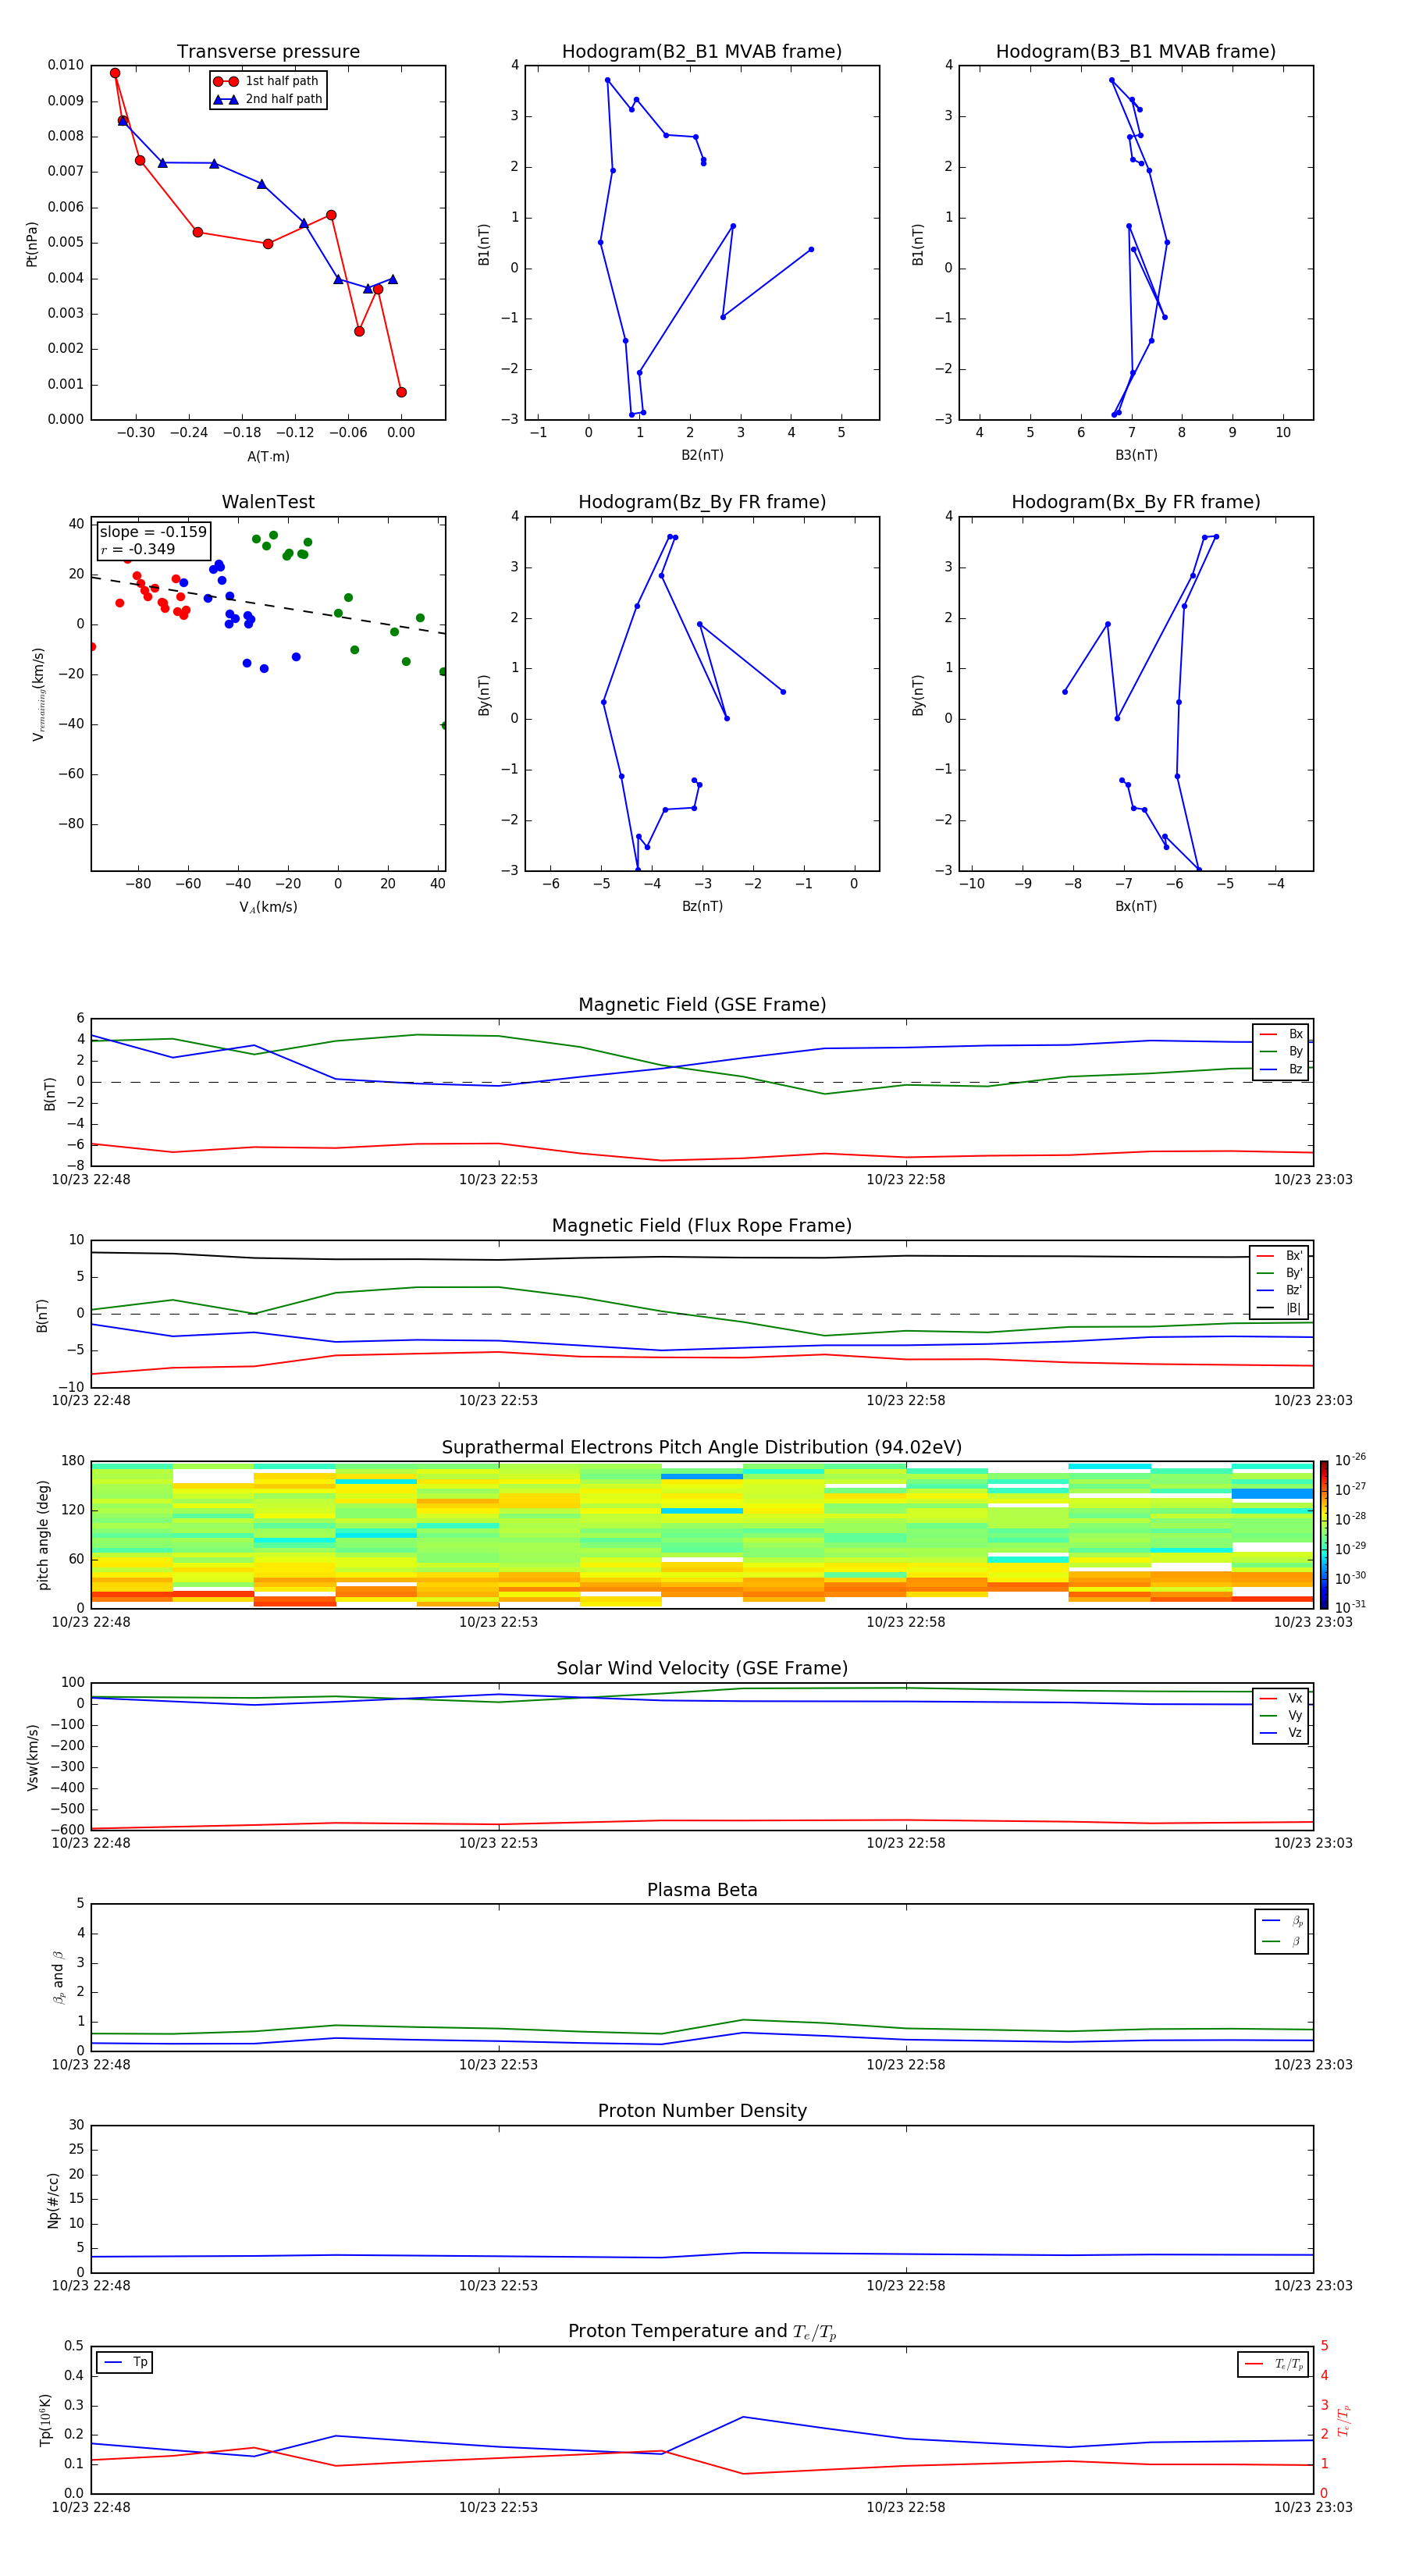Click the '10^-31' colorbar tick label
Screen dimensions: 1405x2576
1350,1607
